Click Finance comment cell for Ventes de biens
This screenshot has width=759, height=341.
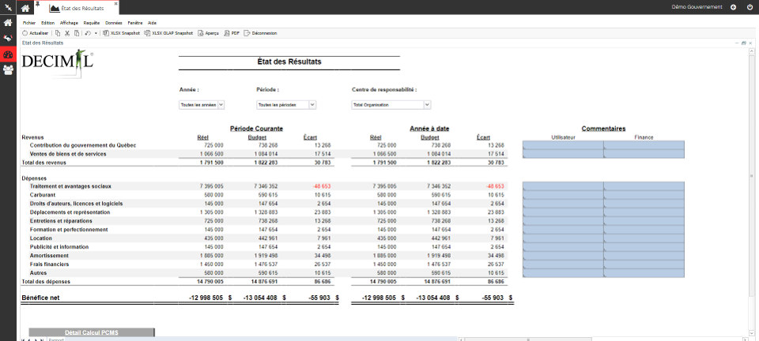[644, 154]
